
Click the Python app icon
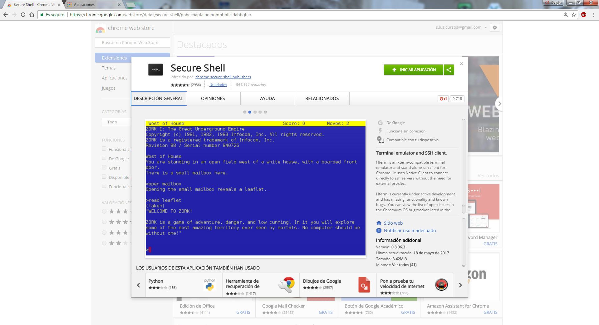click(210, 284)
